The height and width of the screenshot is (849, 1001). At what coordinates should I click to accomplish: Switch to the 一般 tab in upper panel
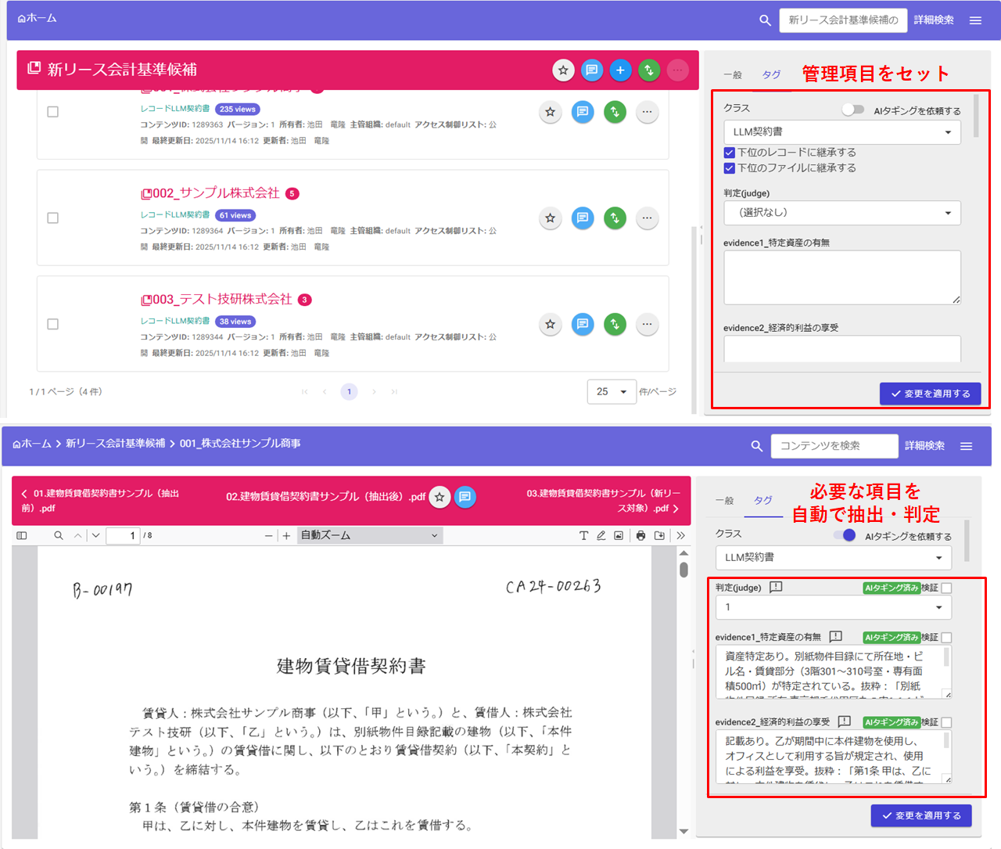point(733,75)
